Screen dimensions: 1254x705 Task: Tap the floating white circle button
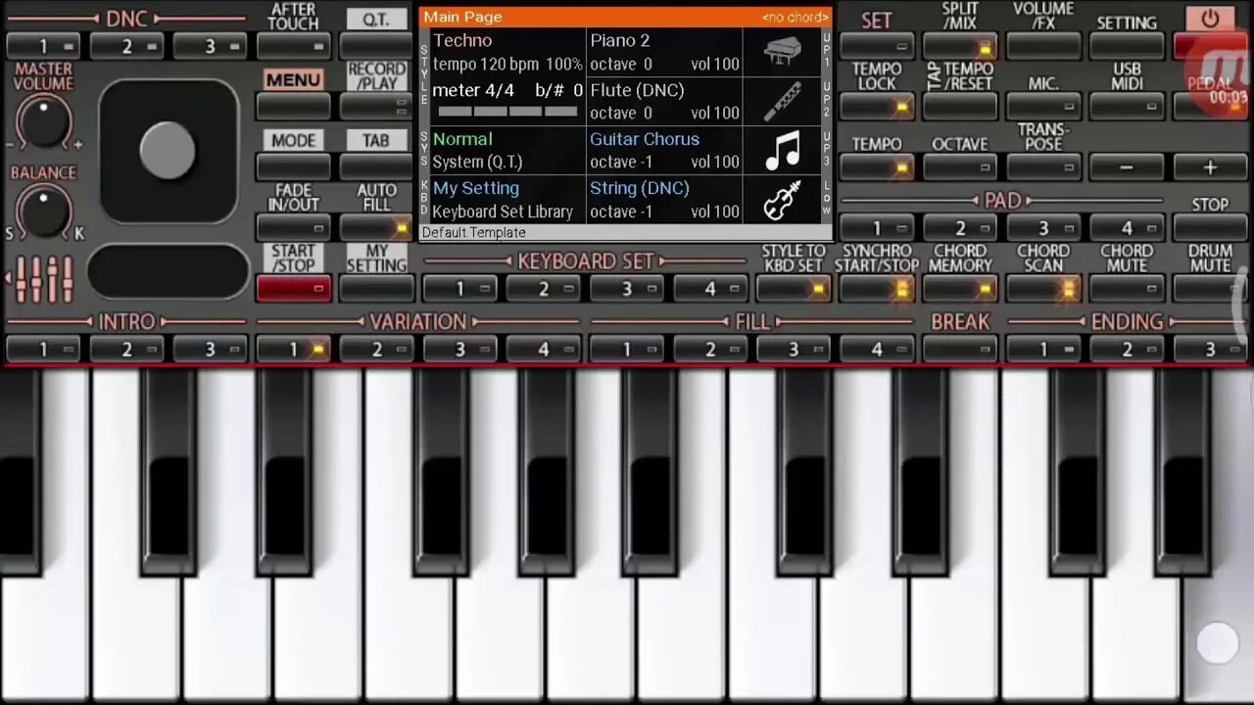point(1218,643)
